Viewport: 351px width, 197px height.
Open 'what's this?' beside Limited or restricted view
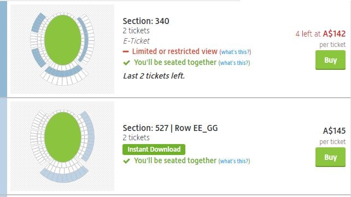235,52
